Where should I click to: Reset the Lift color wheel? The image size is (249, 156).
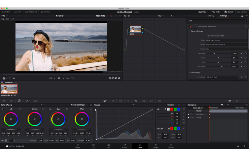coord(20,109)
